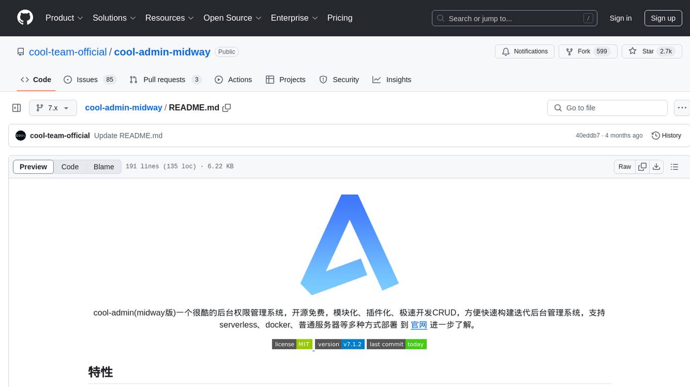Viewport: 690px width, 387px height.
Task: Open the README outline list
Action: (674, 167)
